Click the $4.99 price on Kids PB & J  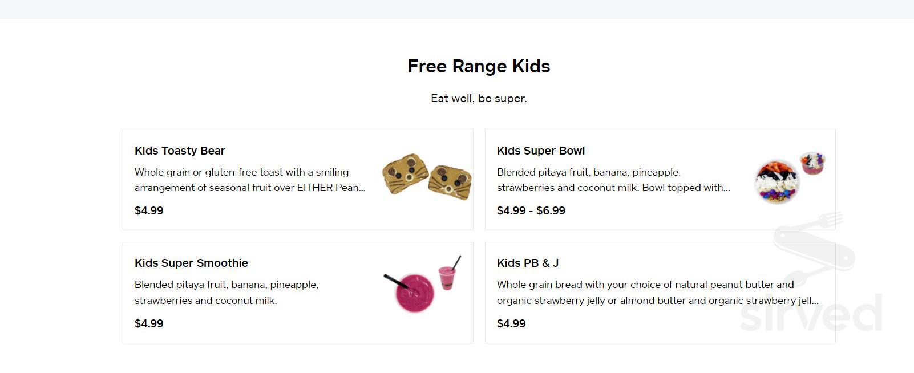pos(511,323)
